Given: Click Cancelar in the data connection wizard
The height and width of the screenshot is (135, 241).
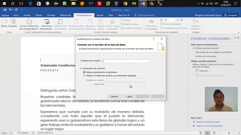Looking at the screenshot, I should 114,96.
